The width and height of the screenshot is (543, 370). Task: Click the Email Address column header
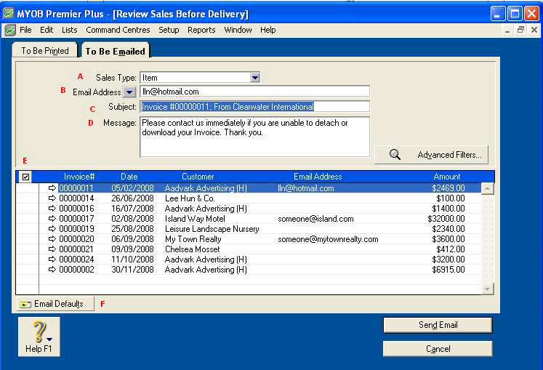318,177
